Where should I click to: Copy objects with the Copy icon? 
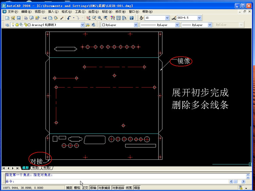(x=50, y=18)
